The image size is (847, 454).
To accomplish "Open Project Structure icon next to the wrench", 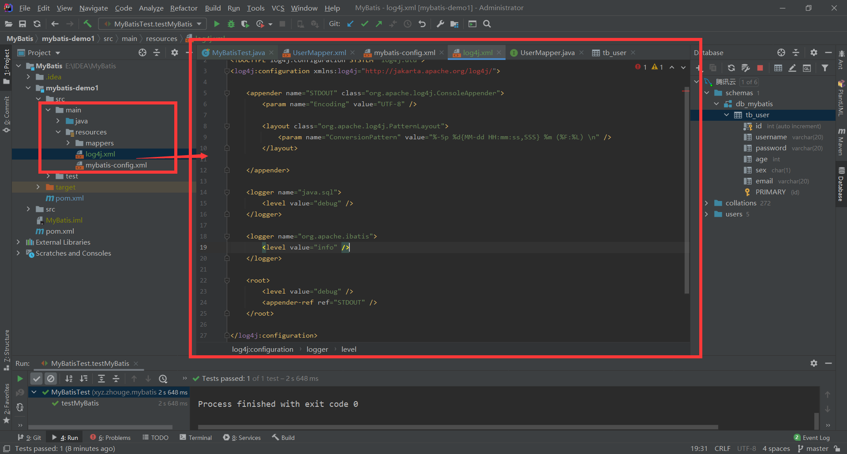I will (454, 24).
